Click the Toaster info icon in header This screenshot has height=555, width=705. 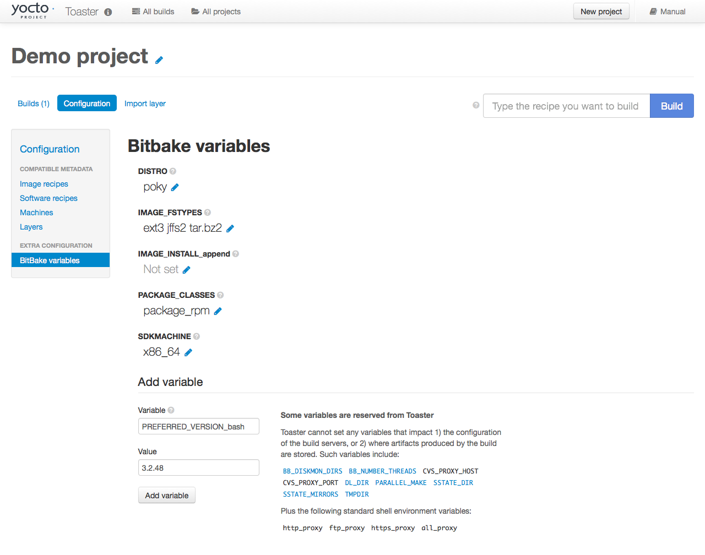click(x=108, y=12)
